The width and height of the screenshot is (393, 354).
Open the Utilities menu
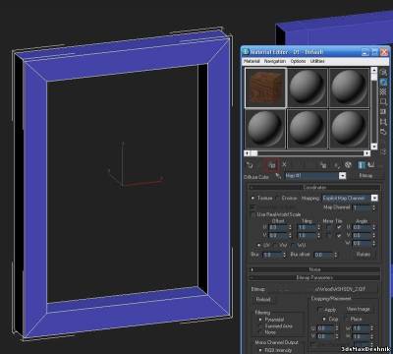pos(317,61)
